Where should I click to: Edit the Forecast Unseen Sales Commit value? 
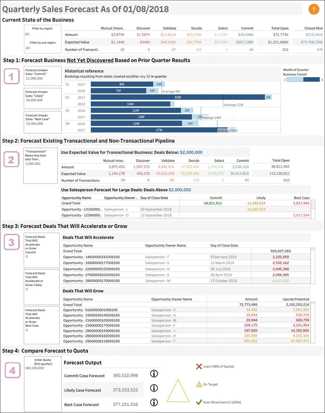click(x=34, y=78)
